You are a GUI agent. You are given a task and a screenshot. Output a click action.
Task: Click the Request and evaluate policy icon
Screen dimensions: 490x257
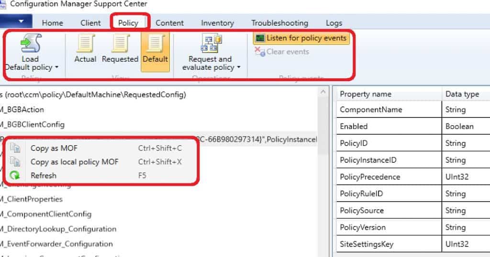tap(211, 43)
